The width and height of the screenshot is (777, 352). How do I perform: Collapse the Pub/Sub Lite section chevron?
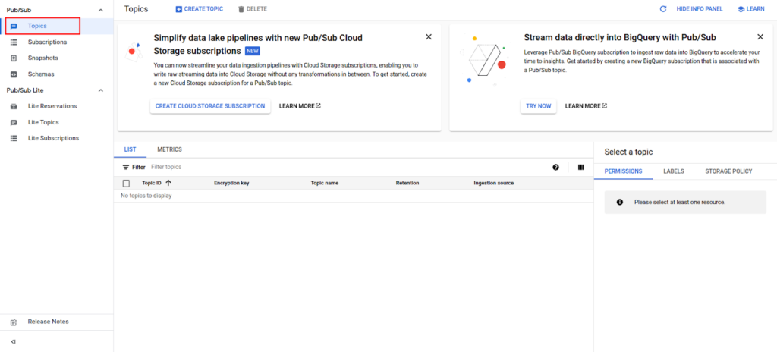click(x=101, y=90)
